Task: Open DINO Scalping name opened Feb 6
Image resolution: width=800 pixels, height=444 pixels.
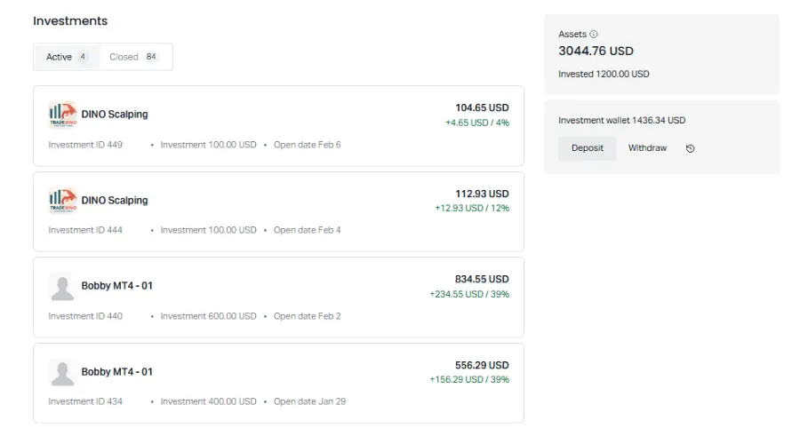Action: tap(115, 115)
